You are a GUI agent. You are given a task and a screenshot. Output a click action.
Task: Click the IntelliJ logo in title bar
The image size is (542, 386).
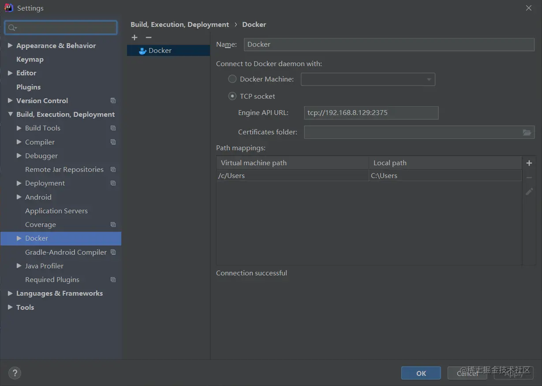pos(9,8)
